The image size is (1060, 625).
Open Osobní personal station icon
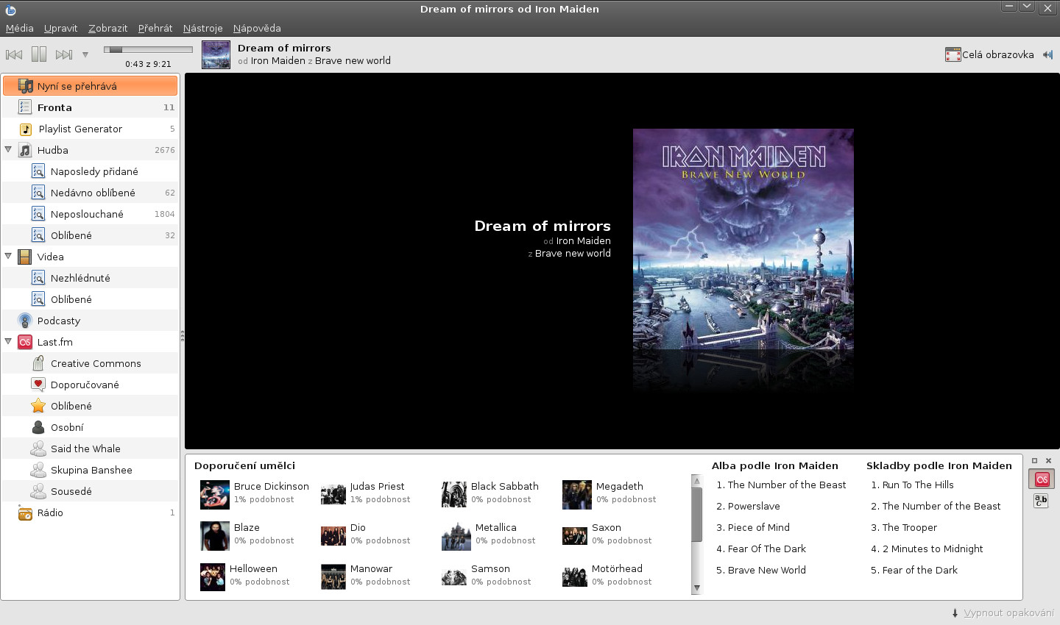[x=38, y=427]
